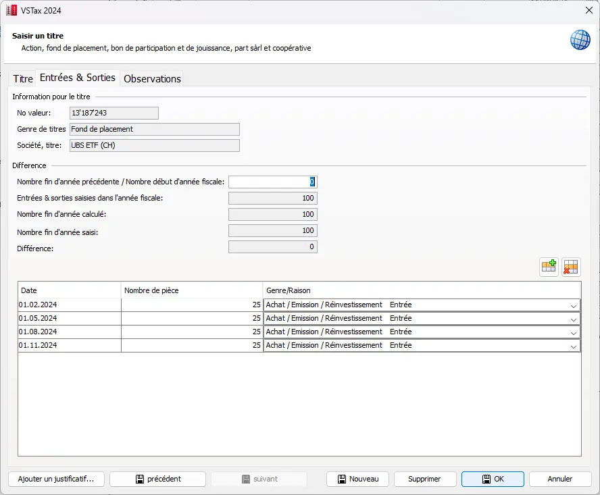Open Genre/Raison dropdown for 01.08.2024 row

pyautogui.click(x=573, y=332)
